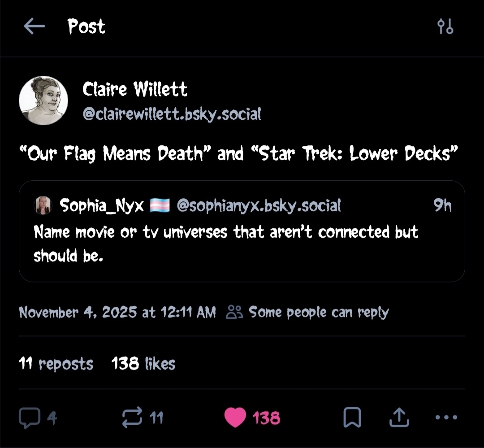Open the quoted post text
This screenshot has height=448, width=484.
[226, 244]
